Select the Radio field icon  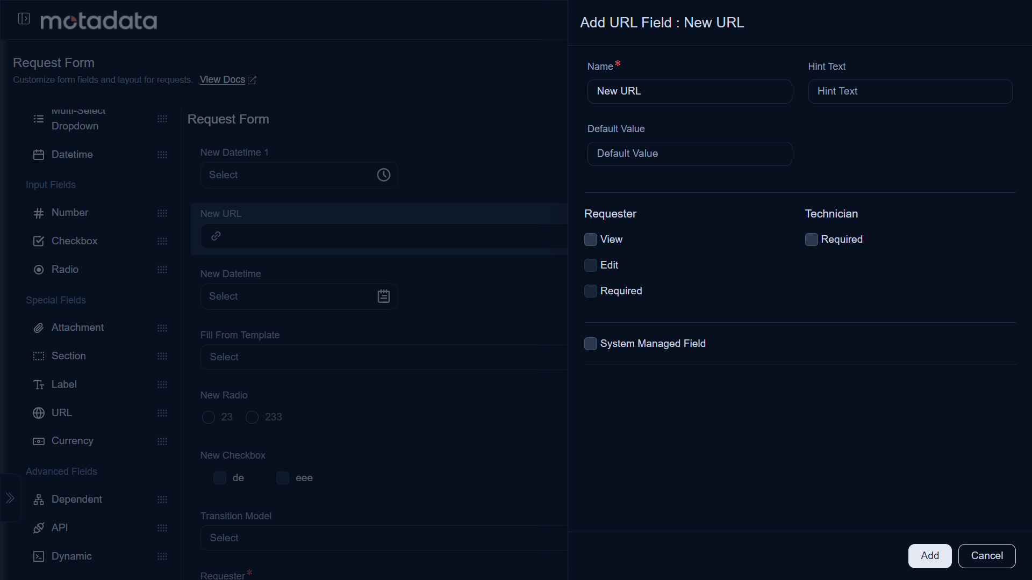pyautogui.click(x=39, y=270)
